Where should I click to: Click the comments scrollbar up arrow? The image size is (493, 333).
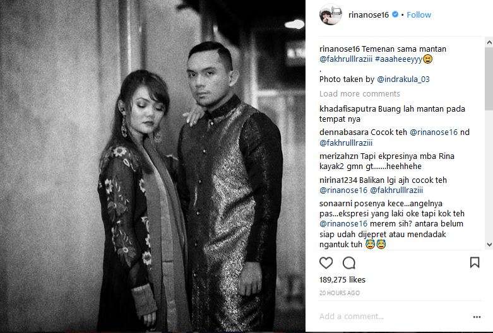pos(489,42)
